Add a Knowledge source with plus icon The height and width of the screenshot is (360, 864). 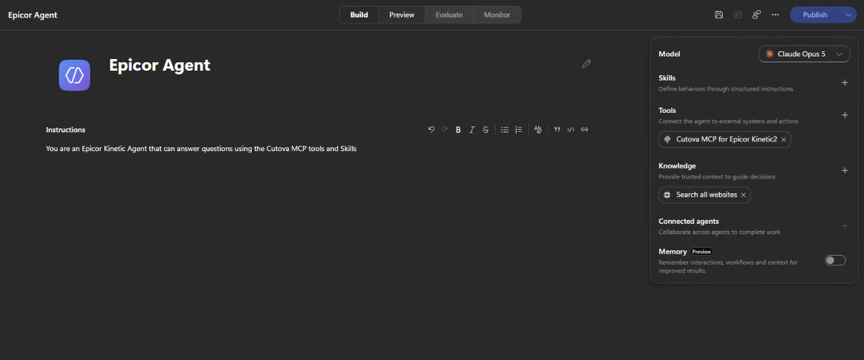845,171
